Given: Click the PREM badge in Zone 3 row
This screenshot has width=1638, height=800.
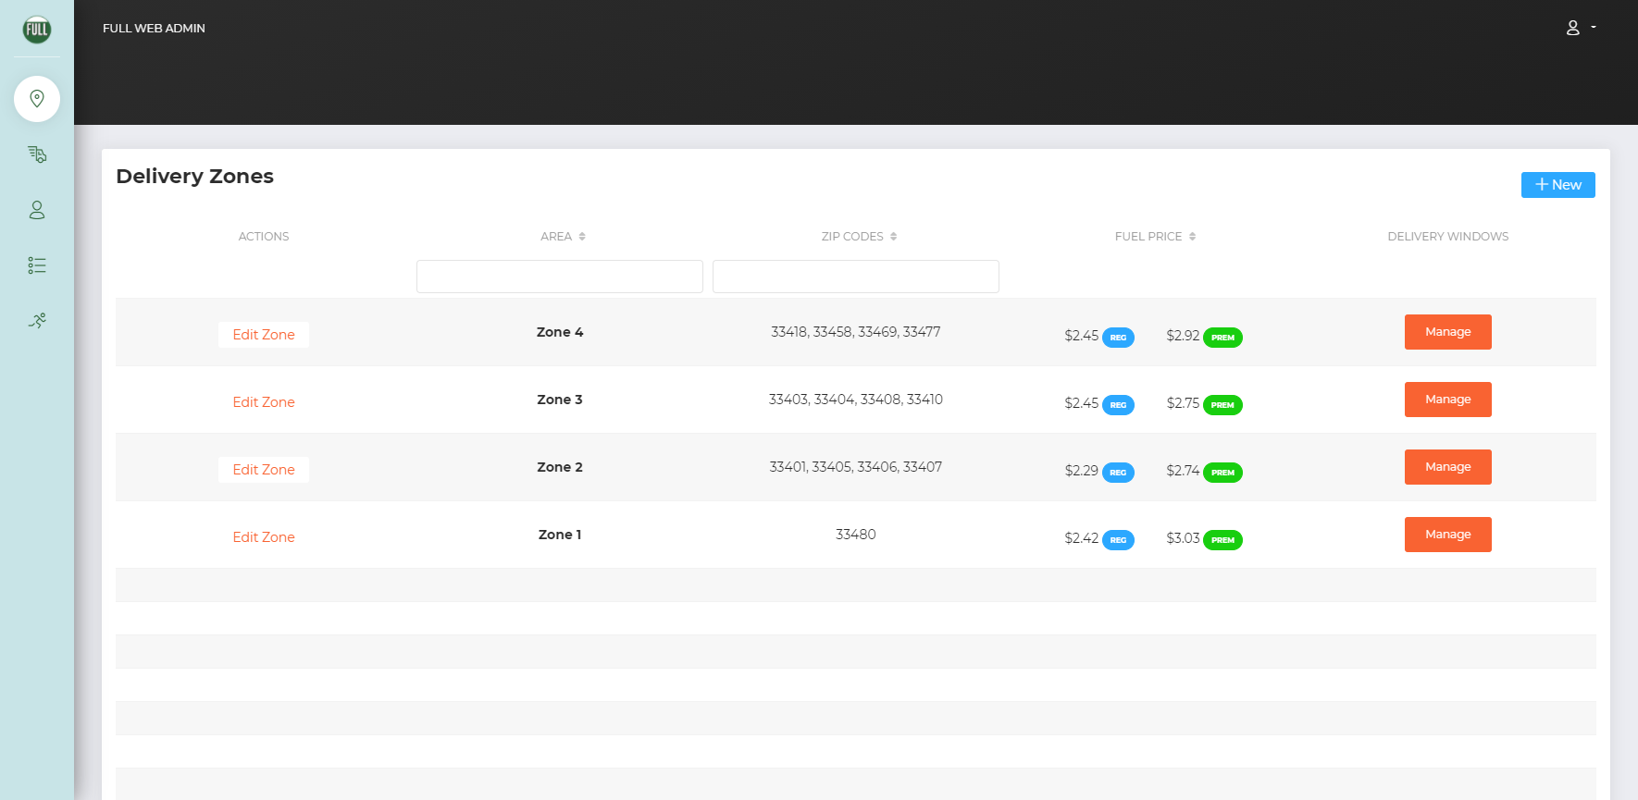Looking at the screenshot, I should (1222, 405).
